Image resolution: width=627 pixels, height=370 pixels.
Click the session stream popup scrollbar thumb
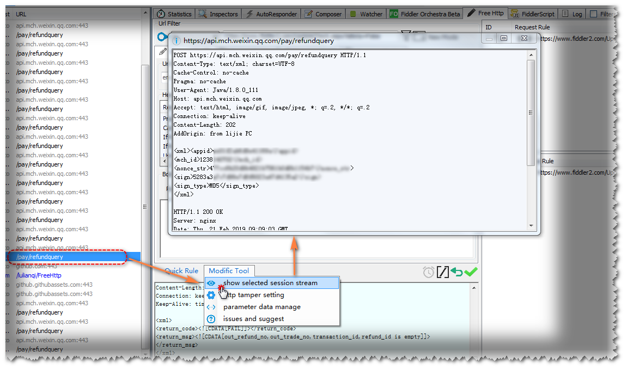click(531, 113)
